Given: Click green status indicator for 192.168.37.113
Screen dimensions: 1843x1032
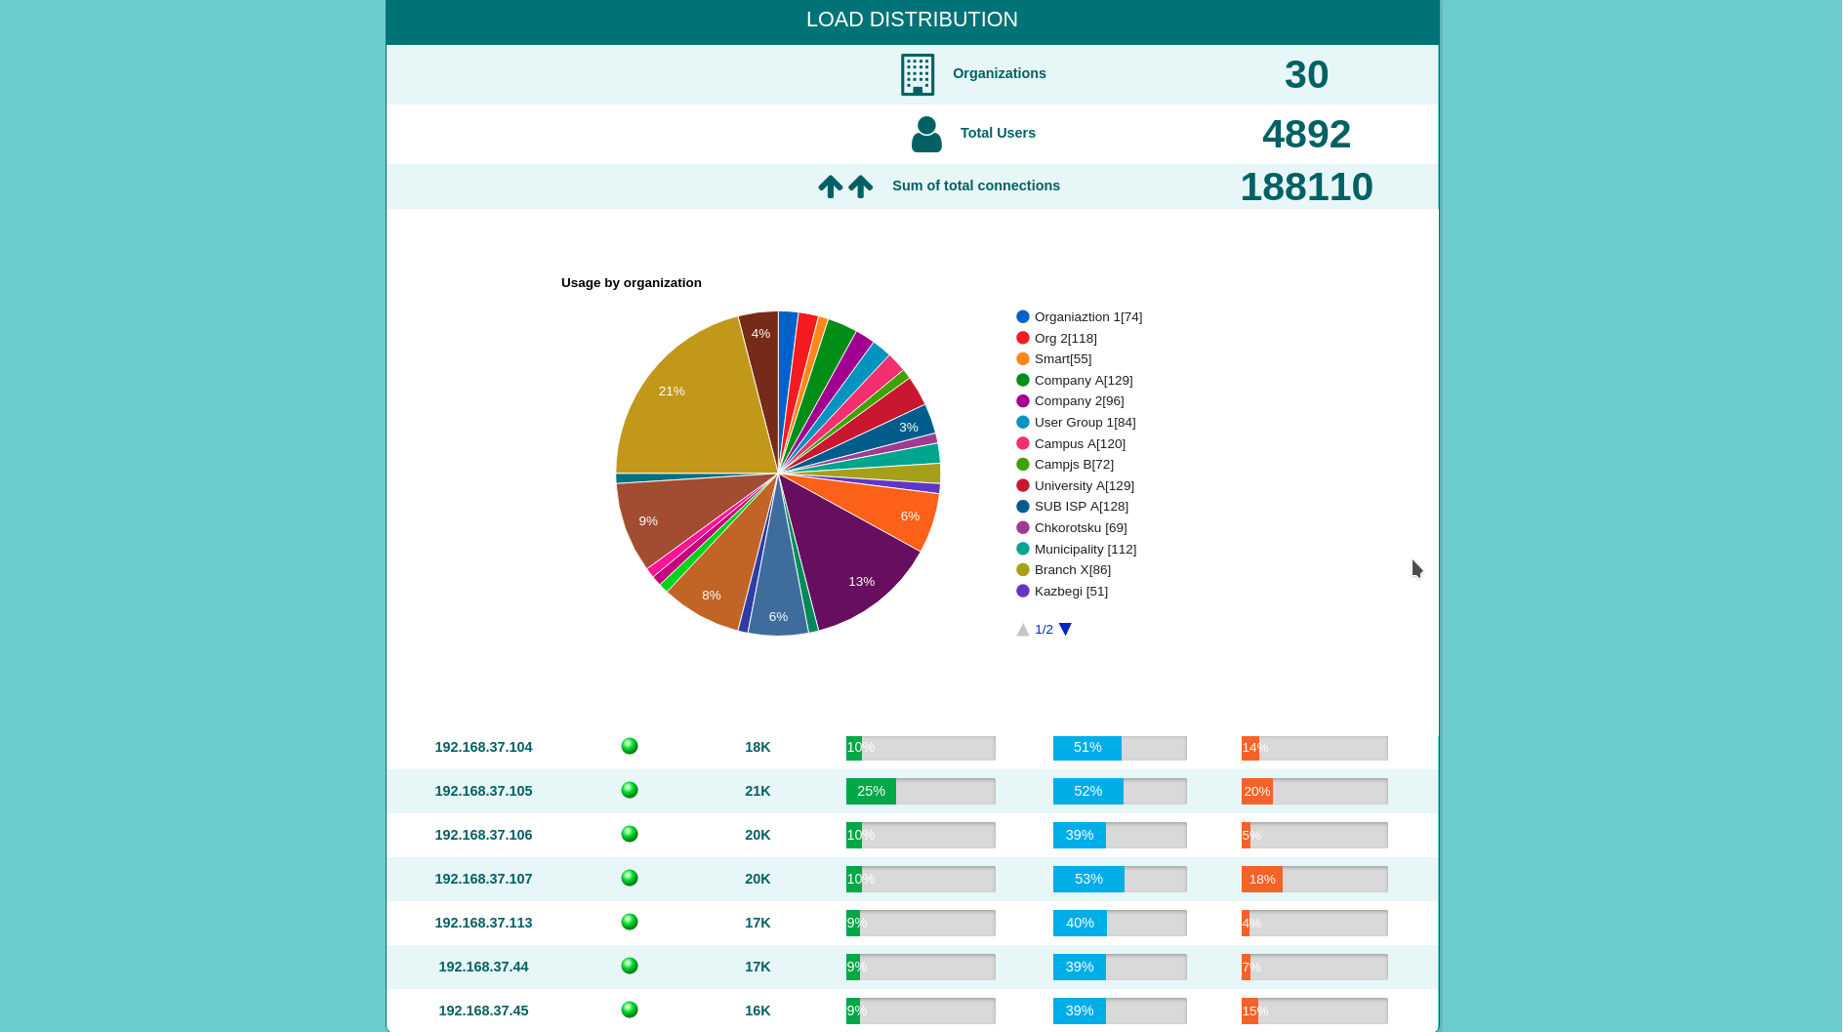Looking at the screenshot, I should pyautogui.click(x=630, y=922).
